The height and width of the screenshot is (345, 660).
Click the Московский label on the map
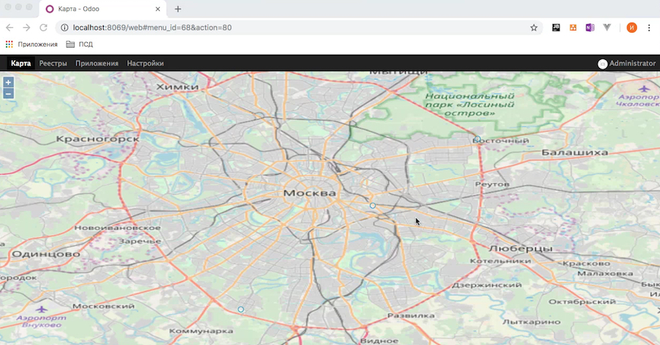tap(104, 306)
